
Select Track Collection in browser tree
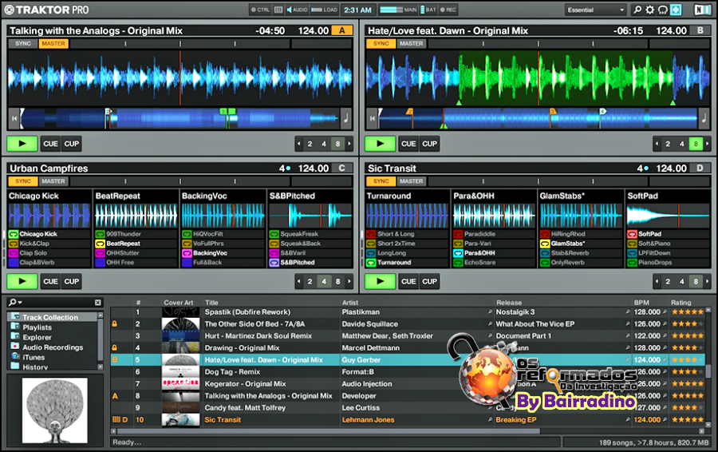[50, 317]
